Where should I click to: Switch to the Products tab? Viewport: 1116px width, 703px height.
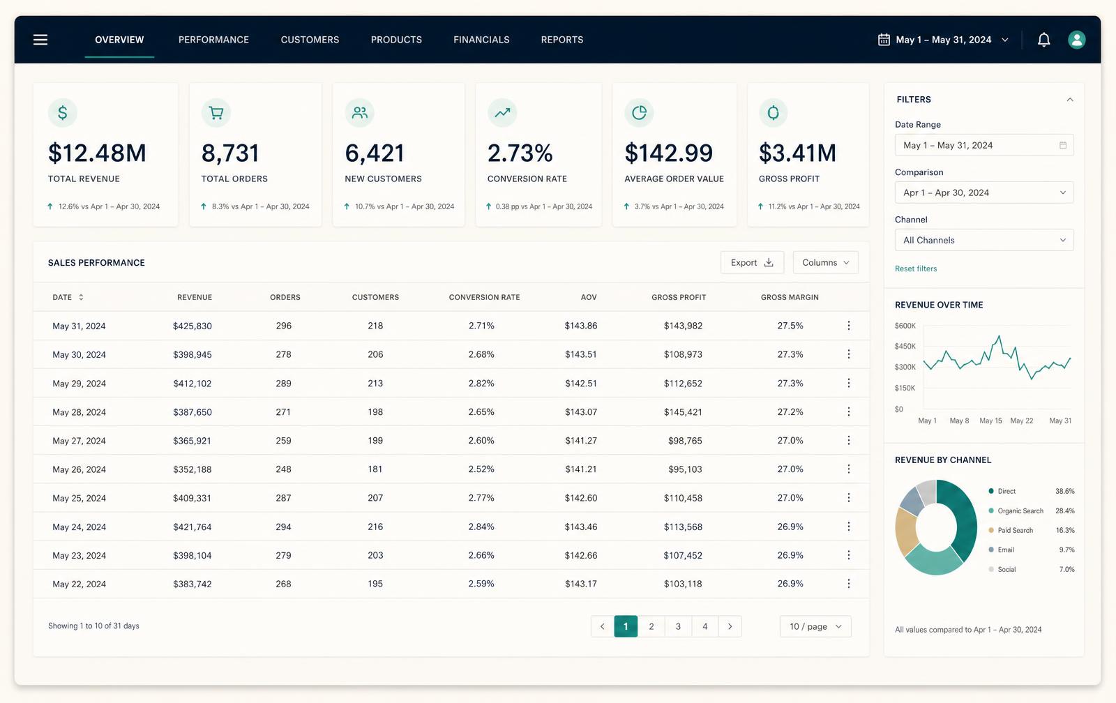pyautogui.click(x=396, y=40)
